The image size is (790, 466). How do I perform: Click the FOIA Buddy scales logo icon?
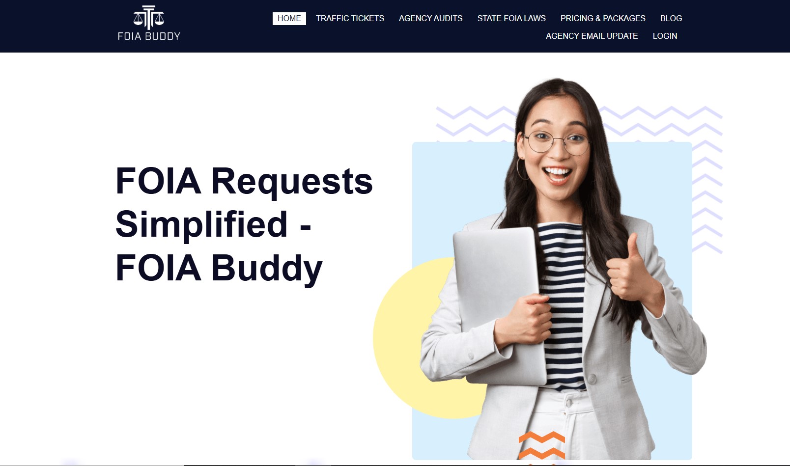pyautogui.click(x=149, y=17)
